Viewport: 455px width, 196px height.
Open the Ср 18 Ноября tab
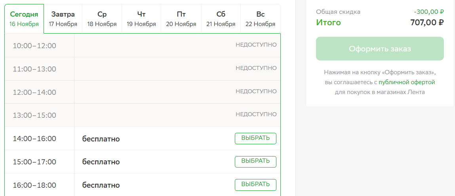(x=102, y=19)
